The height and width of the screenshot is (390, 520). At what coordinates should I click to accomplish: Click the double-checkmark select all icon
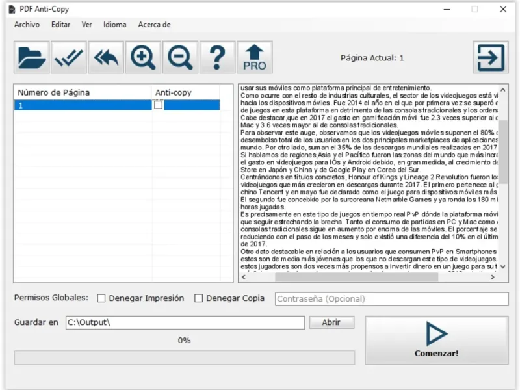coord(69,57)
